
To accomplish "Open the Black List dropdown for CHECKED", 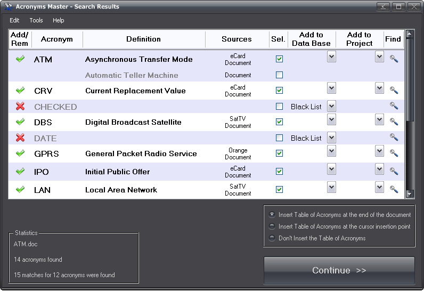I will point(331,106).
